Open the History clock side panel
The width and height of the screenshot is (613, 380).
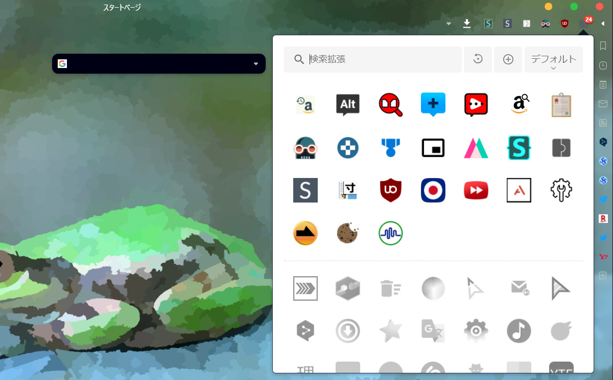coord(603,65)
